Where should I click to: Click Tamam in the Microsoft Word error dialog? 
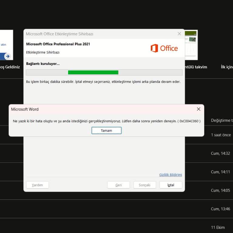(106, 130)
